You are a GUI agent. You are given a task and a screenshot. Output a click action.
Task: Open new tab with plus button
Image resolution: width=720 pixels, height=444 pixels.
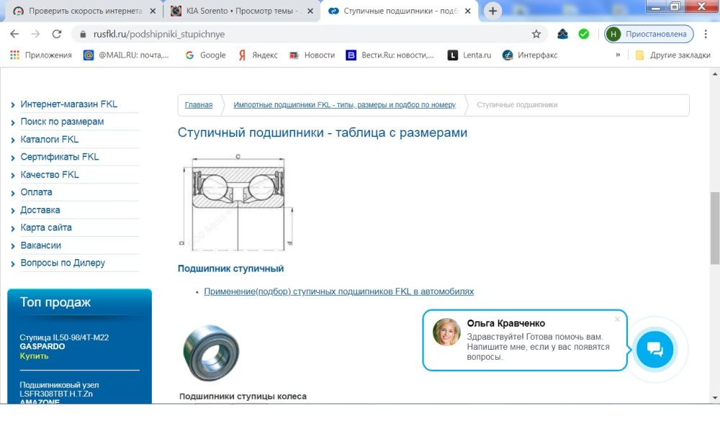492,11
